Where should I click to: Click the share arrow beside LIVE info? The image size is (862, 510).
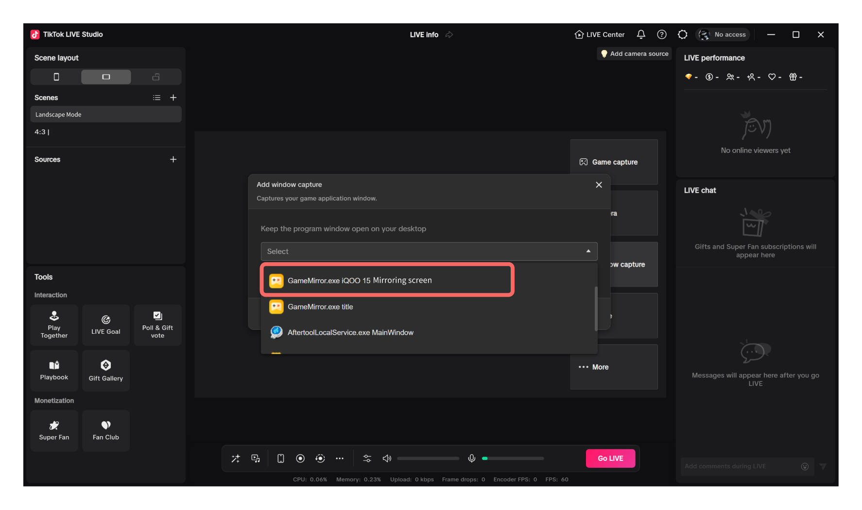point(449,34)
